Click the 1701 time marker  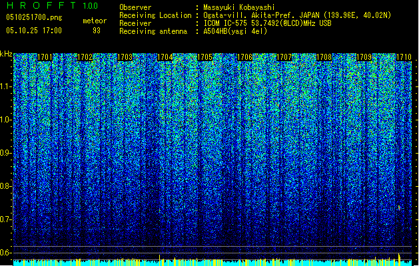(45, 57)
